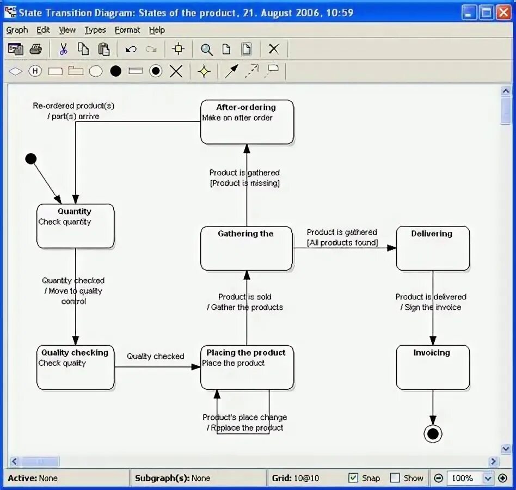Viewport: 516px width, 490px height.
Task: Click the magnifying glass zoom icon
Action: [207, 50]
